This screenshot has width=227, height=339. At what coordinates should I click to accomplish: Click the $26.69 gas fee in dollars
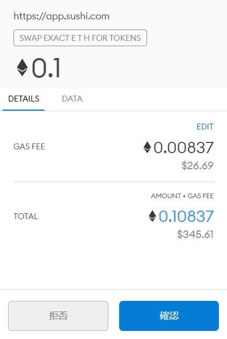197,165
